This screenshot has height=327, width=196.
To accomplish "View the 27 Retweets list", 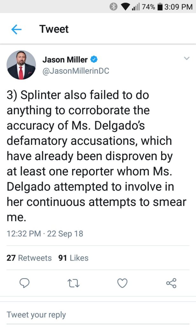I will coord(29,258).
